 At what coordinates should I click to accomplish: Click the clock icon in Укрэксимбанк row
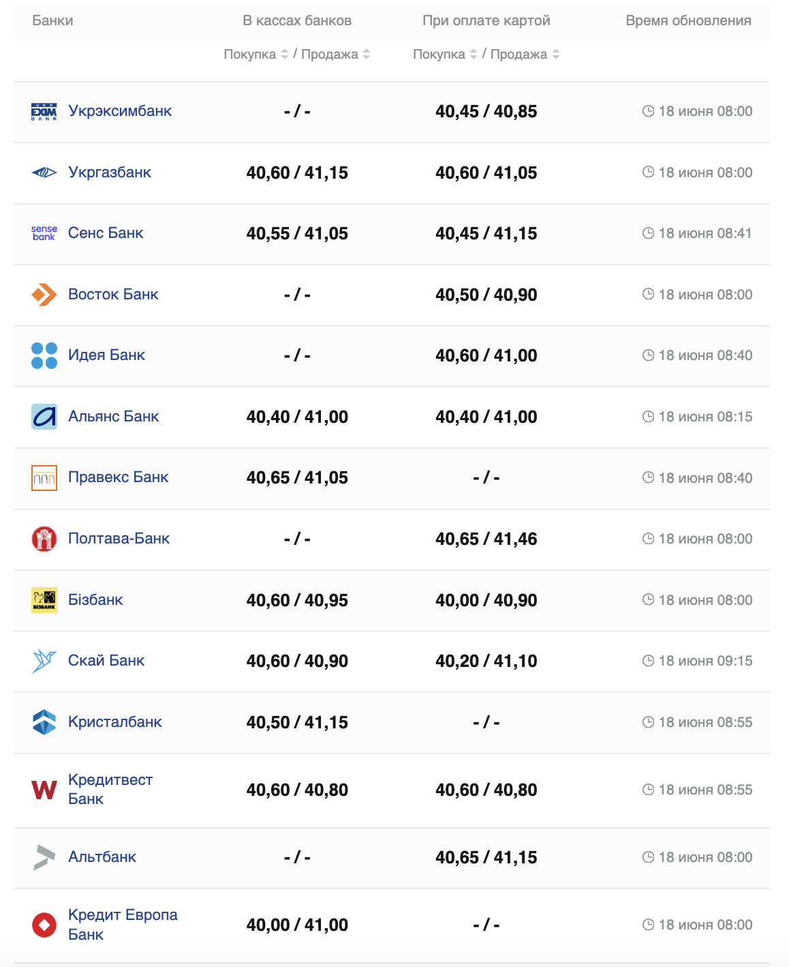pyautogui.click(x=649, y=111)
